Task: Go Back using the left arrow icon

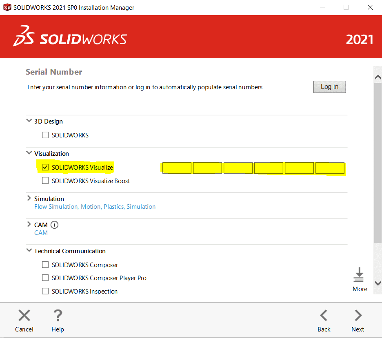Action: click(x=324, y=315)
